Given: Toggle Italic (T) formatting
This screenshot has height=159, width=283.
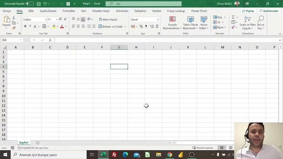Looking at the screenshot, I should 30,26.
